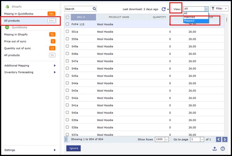Click into the Search input field
The width and height of the screenshot is (232, 156).
tap(78, 9)
